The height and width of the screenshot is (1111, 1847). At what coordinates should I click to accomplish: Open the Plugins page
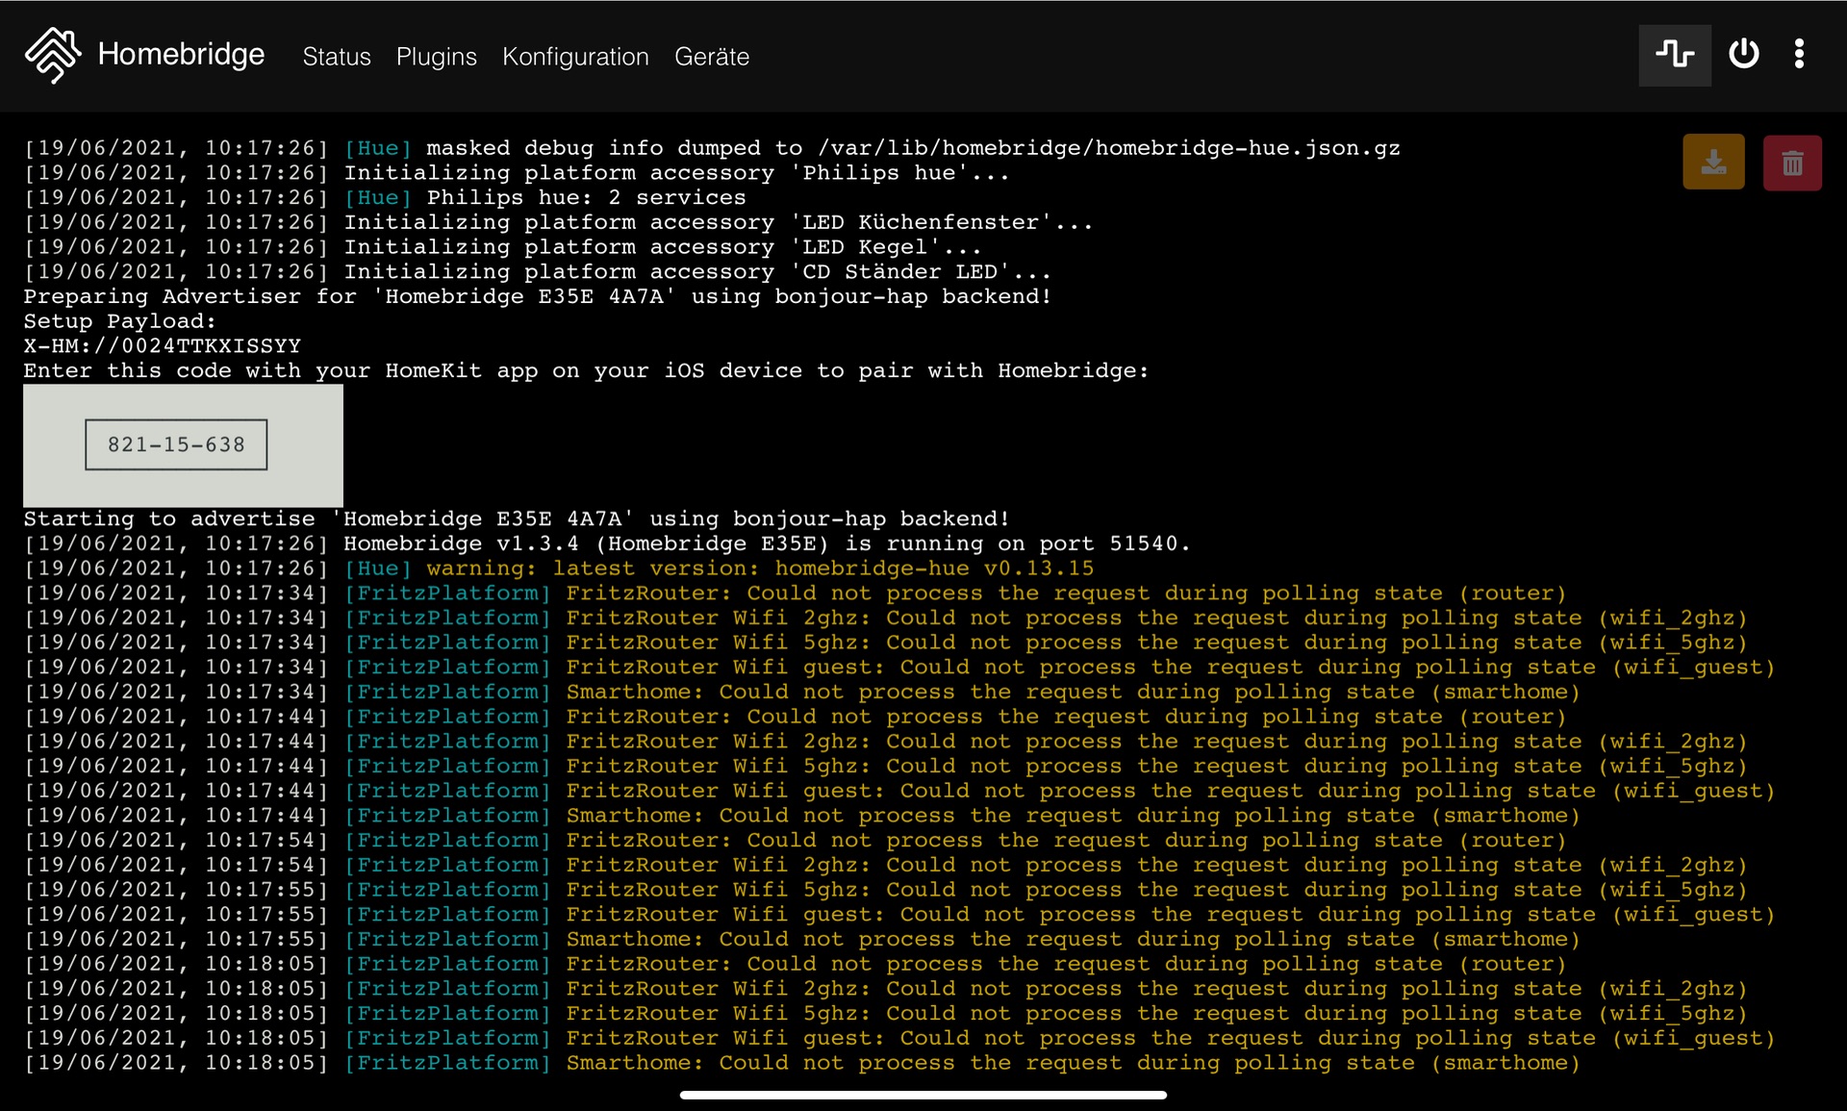click(x=436, y=57)
